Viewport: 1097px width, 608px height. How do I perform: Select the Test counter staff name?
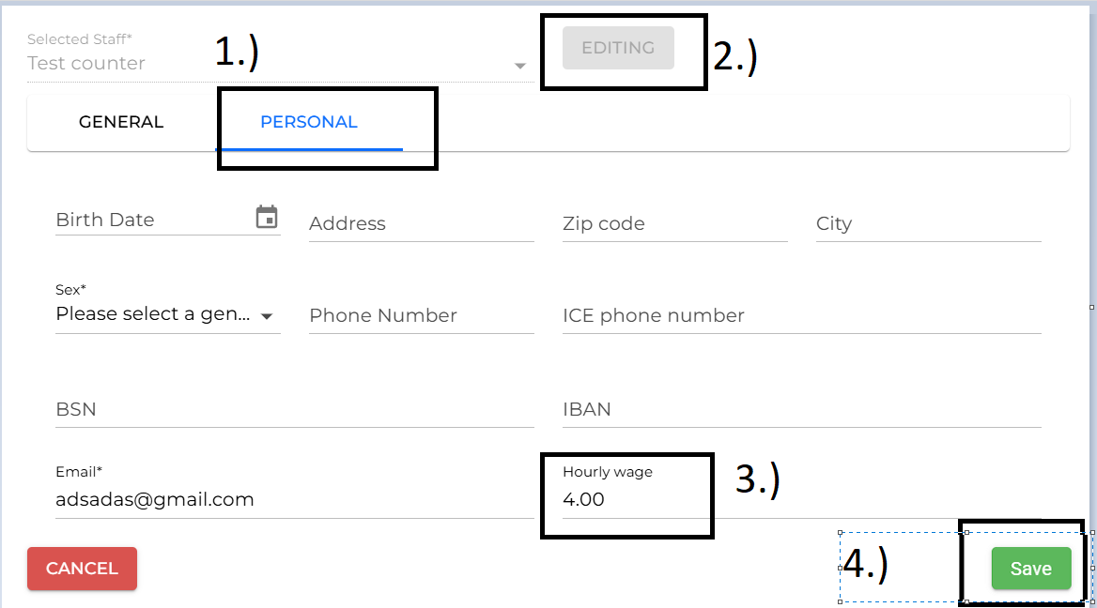click(x=86, y=64)
